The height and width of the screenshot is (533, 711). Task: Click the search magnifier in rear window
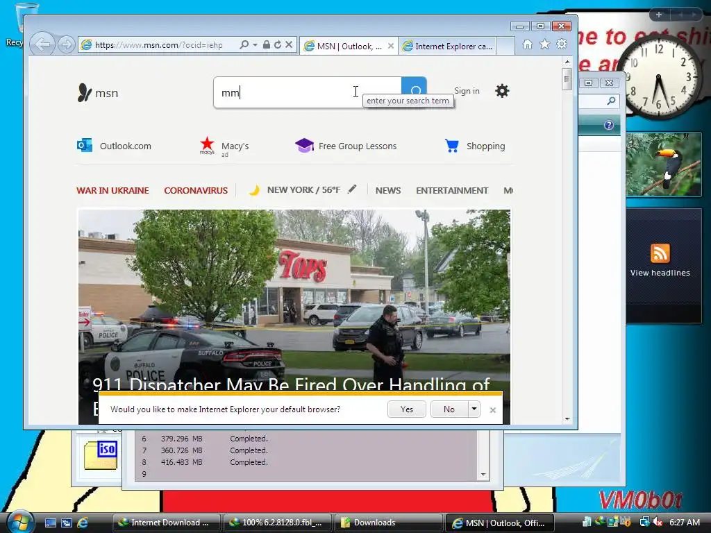611,101
